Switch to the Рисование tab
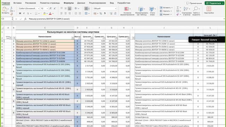Image resolution: width=226 pixels, height=127 pixels. (31, 3)
